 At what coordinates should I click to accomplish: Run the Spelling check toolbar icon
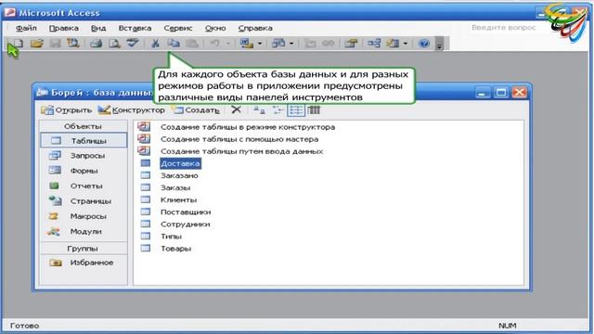tap(132, 44)
